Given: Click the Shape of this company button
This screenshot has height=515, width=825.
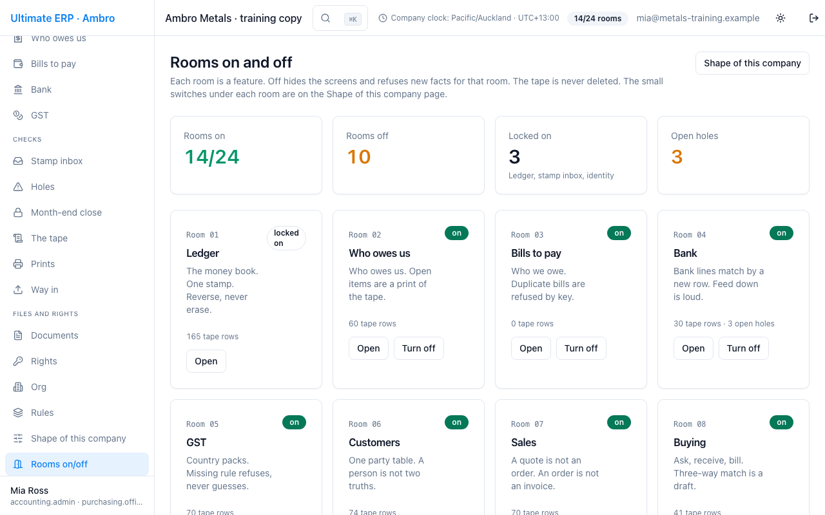Looking at the screenshot, I should pos(752,63).
